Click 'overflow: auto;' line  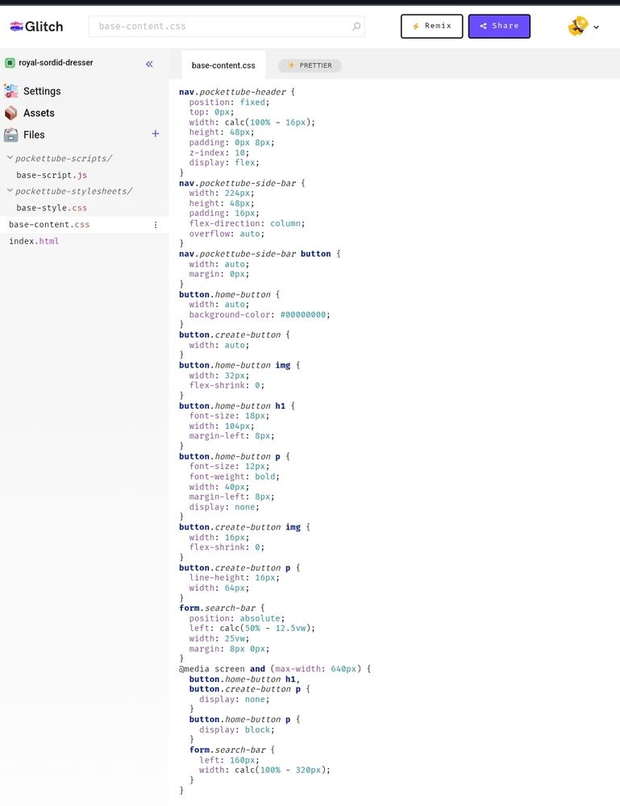point(227,234)
